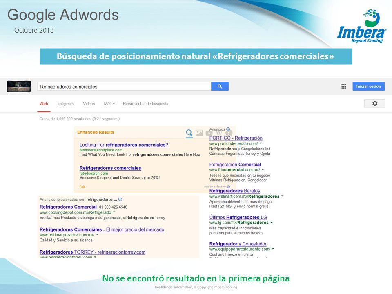Open Refrigerador y Congelador ad link
Image resolution: width=392 pixels, height=294 pixels.
click(238, 244)
